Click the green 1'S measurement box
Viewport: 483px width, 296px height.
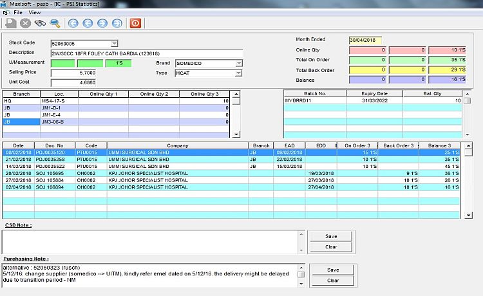[118, 63]
